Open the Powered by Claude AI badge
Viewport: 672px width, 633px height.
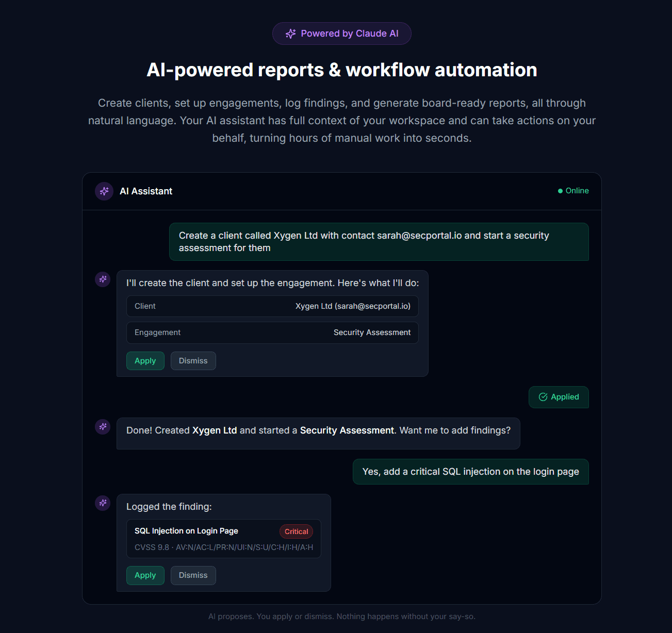tap(341, 34)
